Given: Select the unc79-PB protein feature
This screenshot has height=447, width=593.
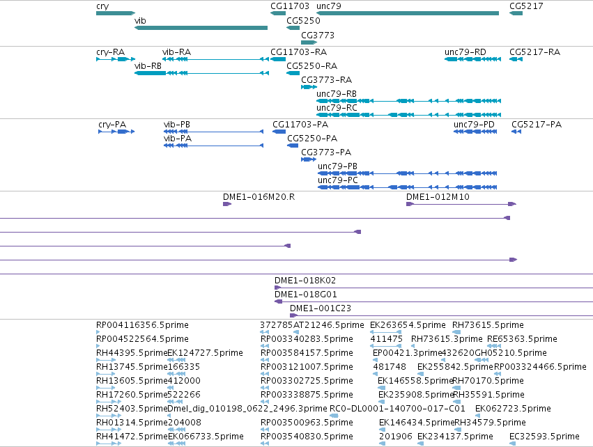Looking at the screenshot, I should pyautogui.click(x=408, y=173).
